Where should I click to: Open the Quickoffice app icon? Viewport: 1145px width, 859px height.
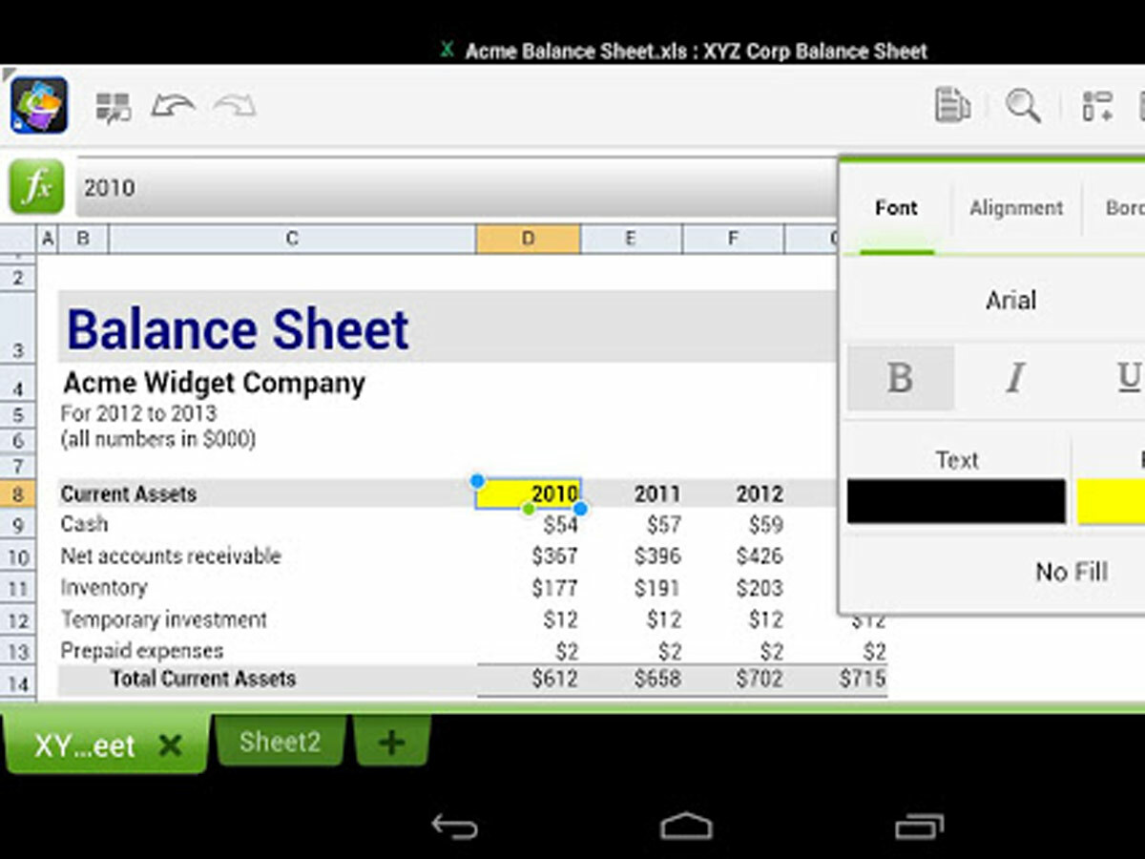point(39,105)
